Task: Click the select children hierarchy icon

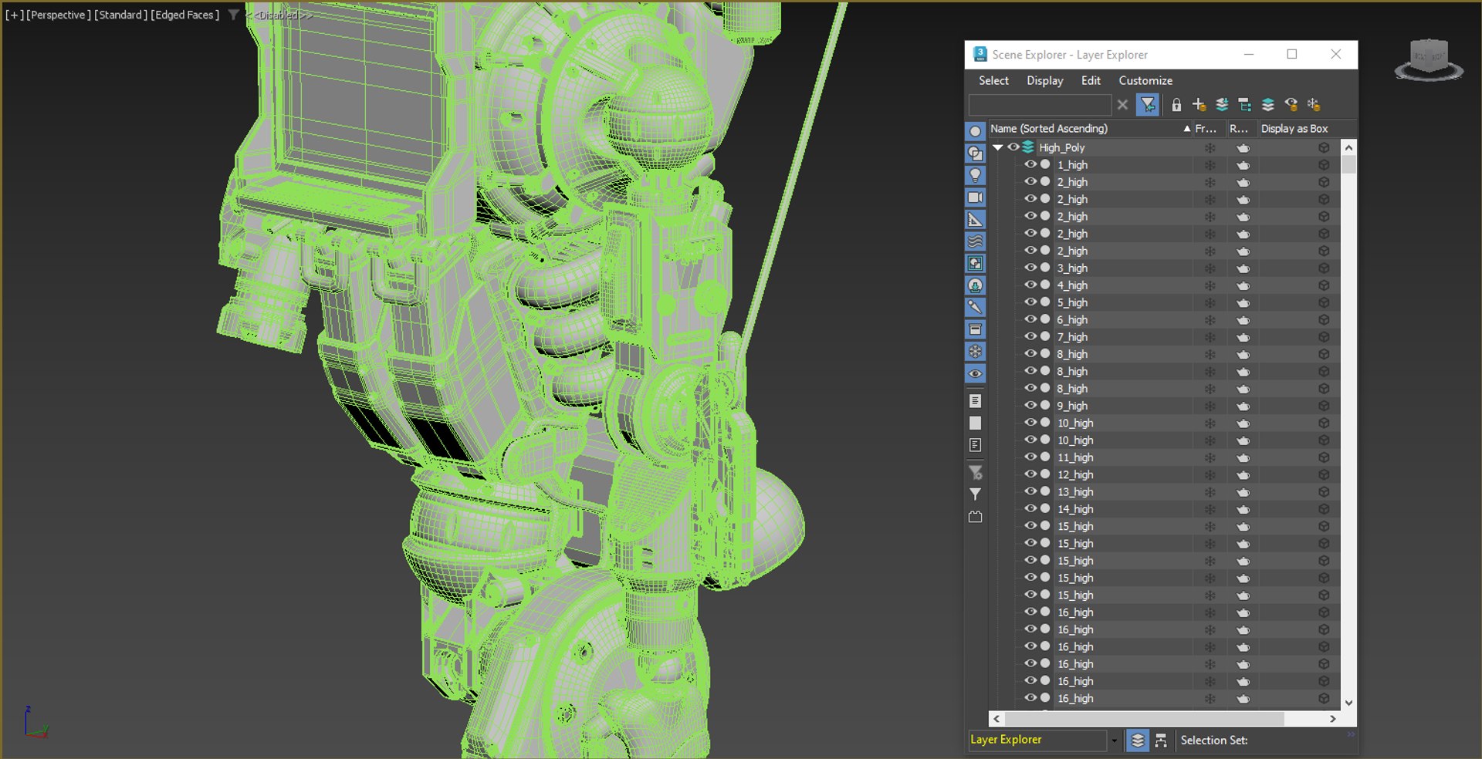Action: (1244, 104)
